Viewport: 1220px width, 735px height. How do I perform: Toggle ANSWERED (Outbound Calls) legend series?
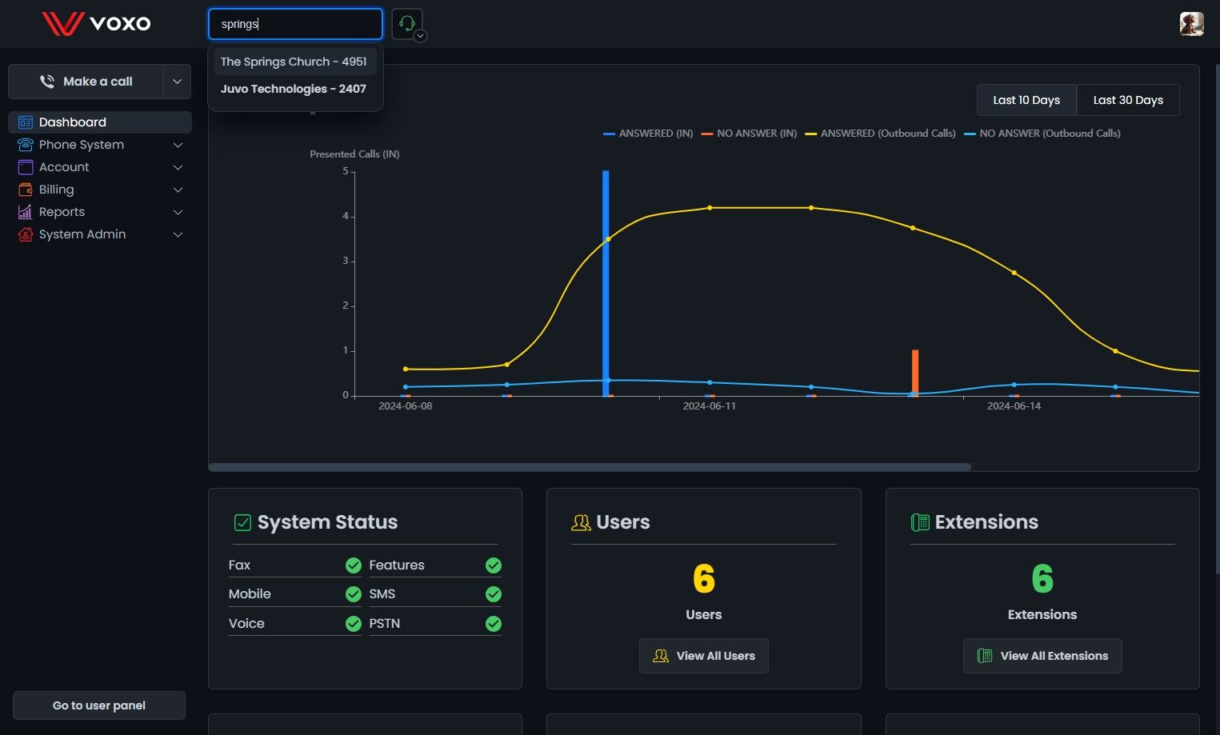click(880, 134)
